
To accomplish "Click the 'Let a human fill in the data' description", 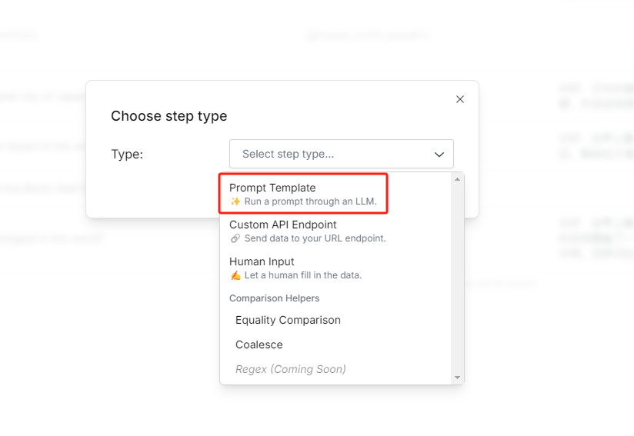I will click(x=302, y=275).
